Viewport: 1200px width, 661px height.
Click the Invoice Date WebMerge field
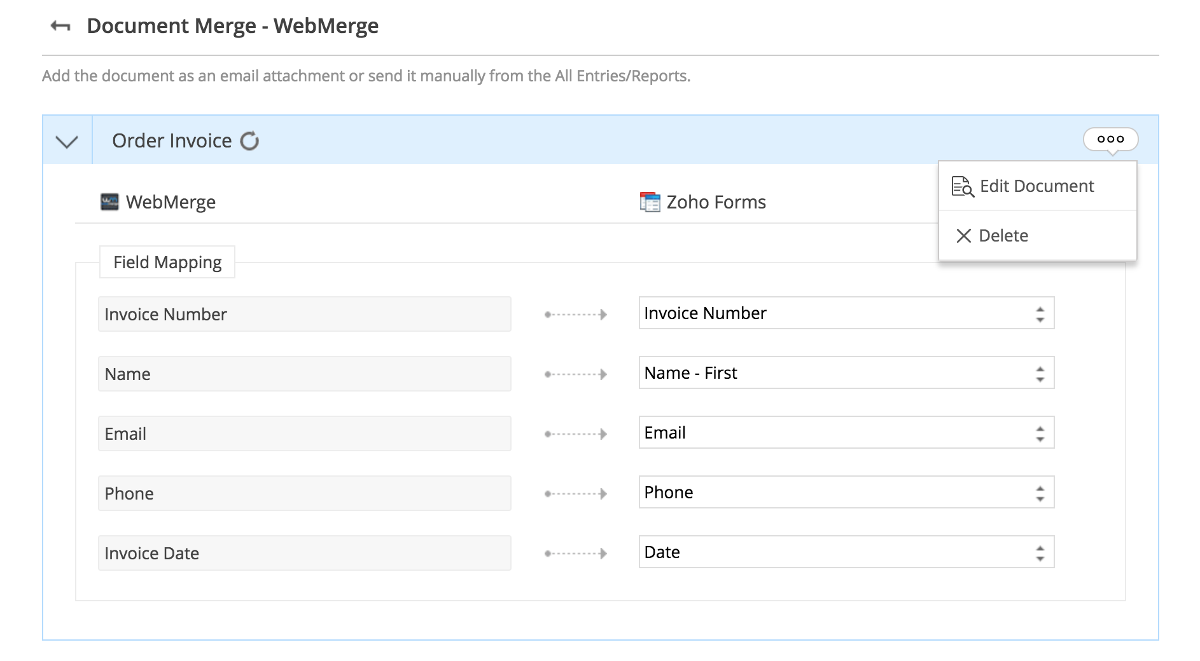[304, 553]
